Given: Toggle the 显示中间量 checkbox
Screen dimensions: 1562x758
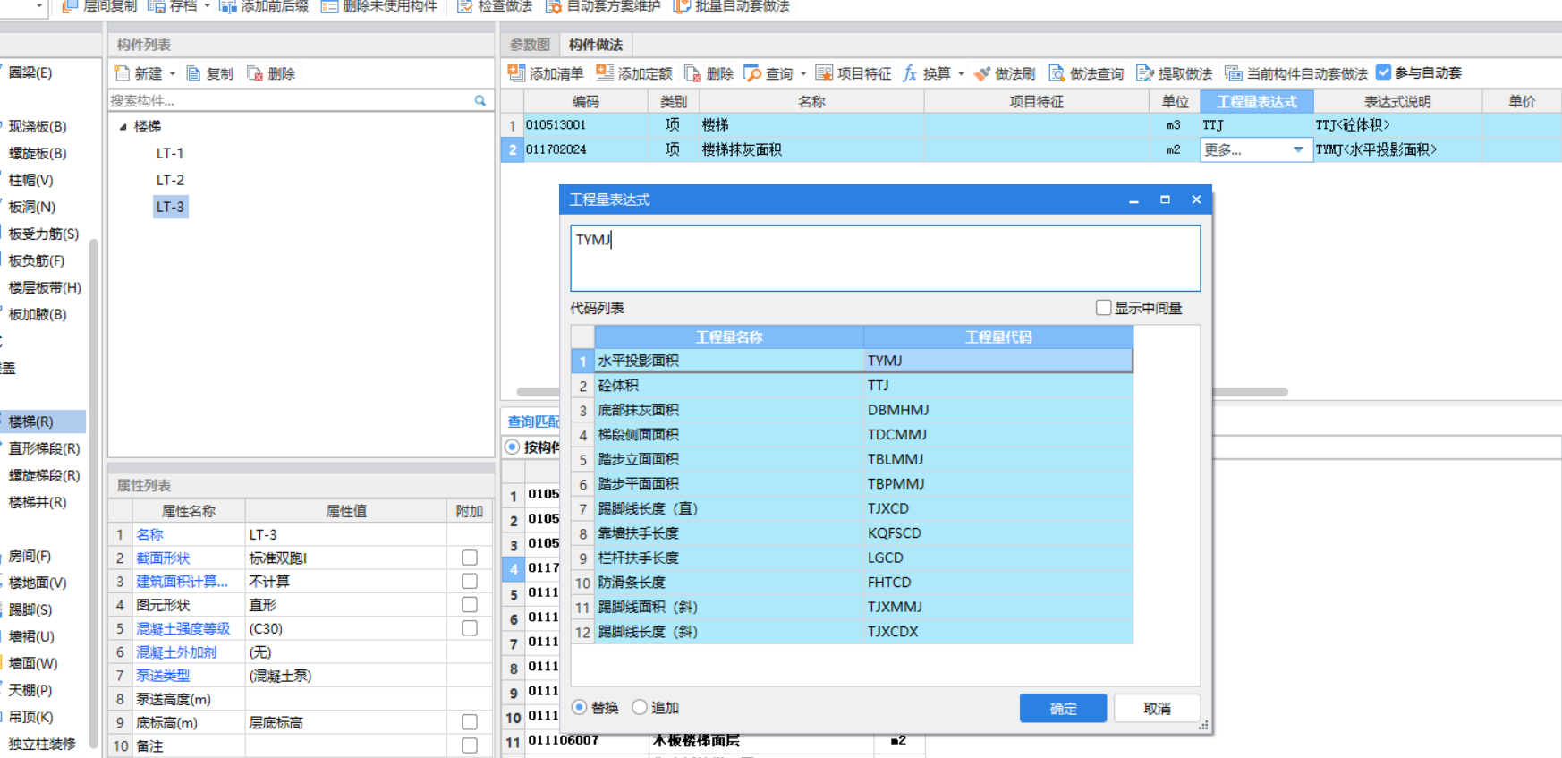Looking at the screenshot, I should pyautogui.click(x=1104, y=308).
